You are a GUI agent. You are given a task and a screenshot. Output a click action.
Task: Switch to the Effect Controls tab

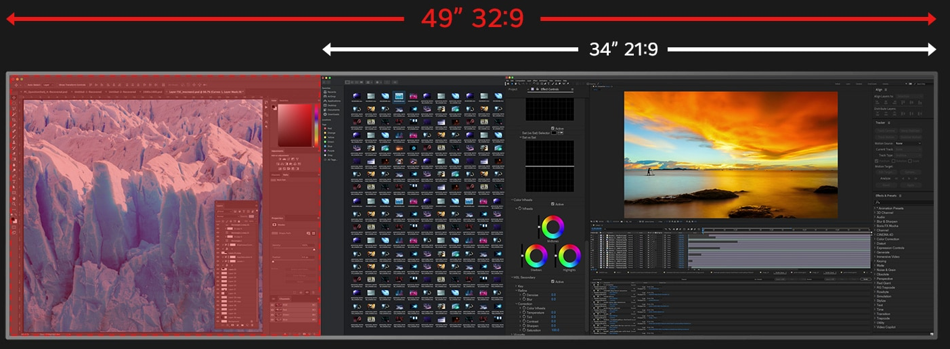[546, 89]
